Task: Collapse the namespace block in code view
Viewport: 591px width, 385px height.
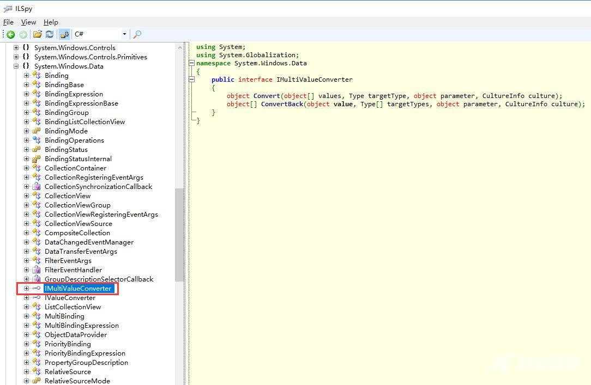Action: [191, 64]
